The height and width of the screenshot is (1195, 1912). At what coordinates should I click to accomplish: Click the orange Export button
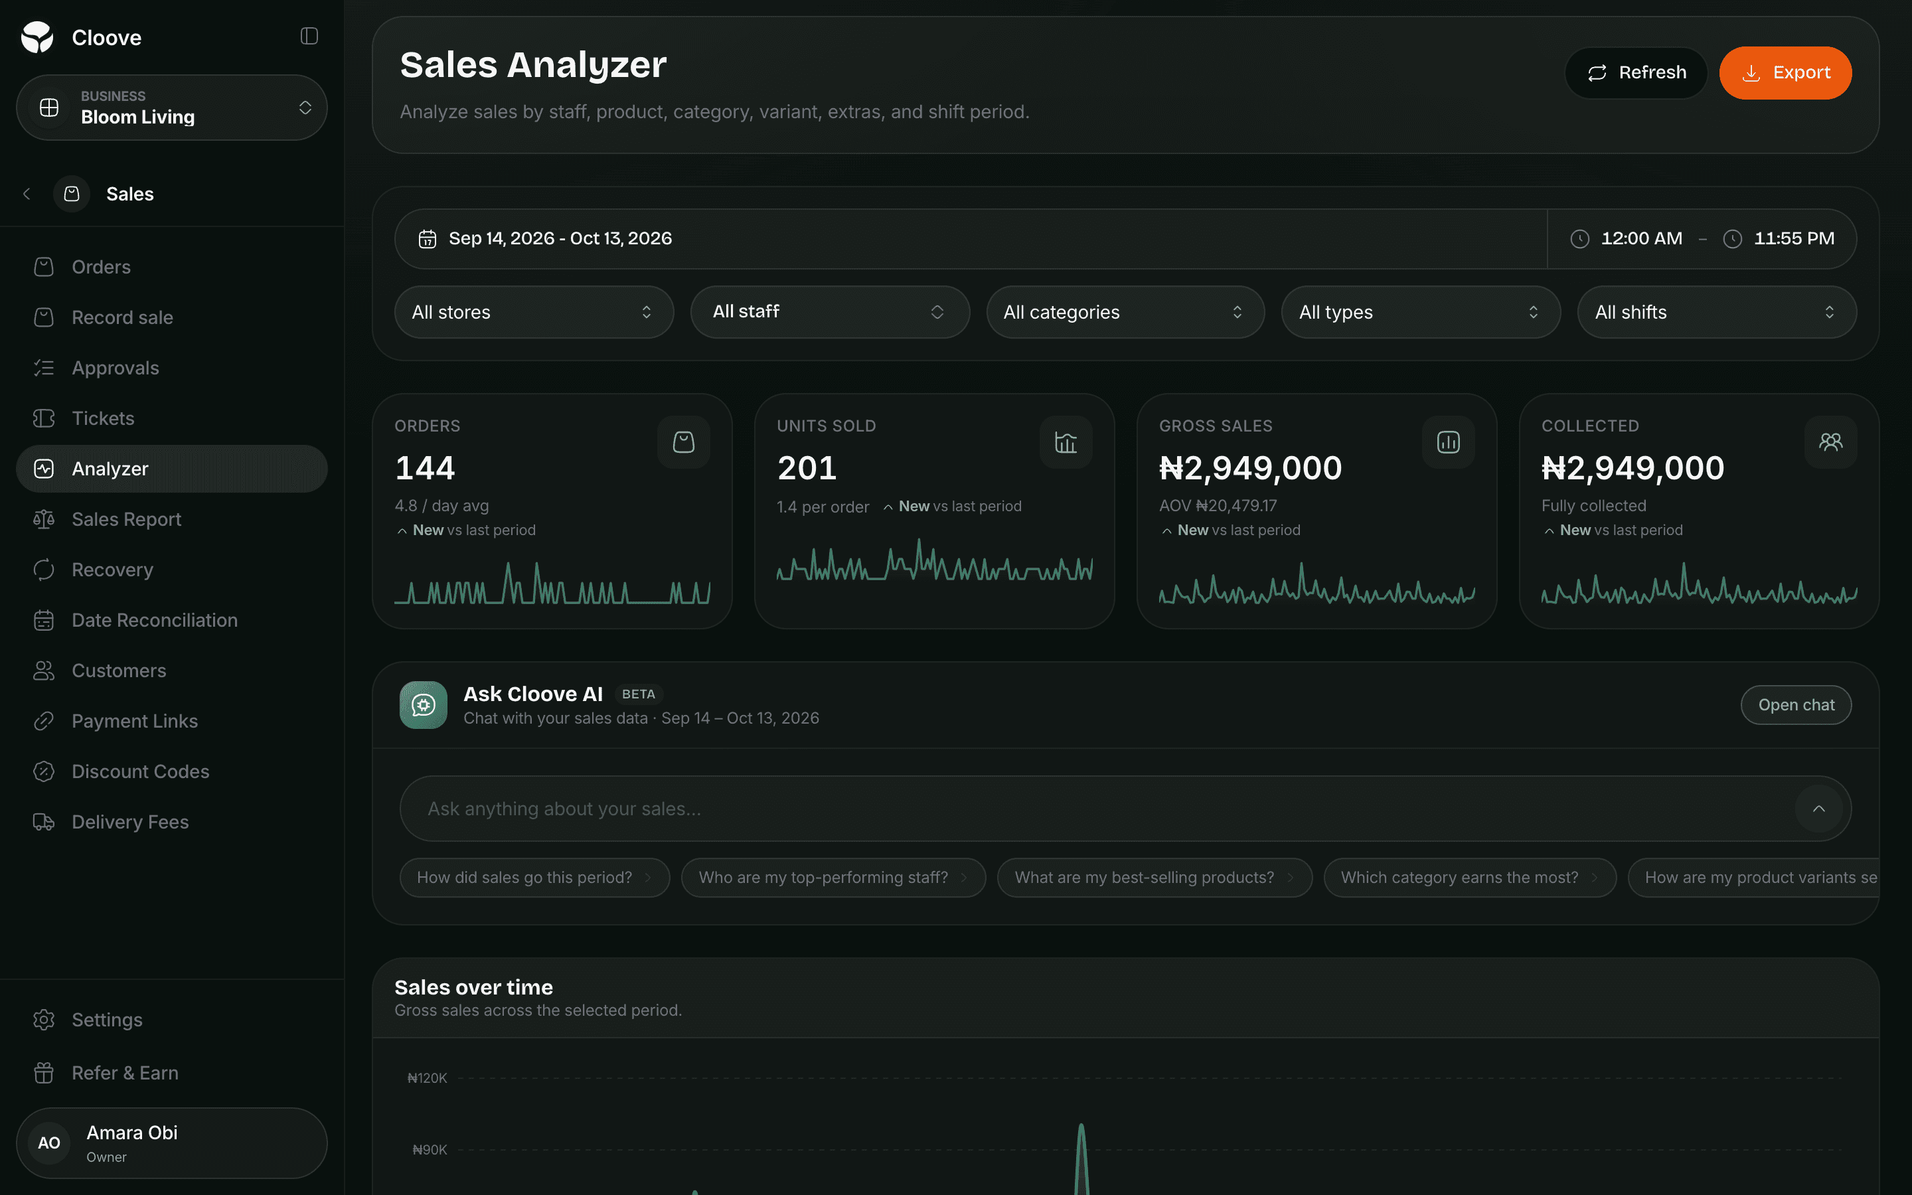point(1785,73)
